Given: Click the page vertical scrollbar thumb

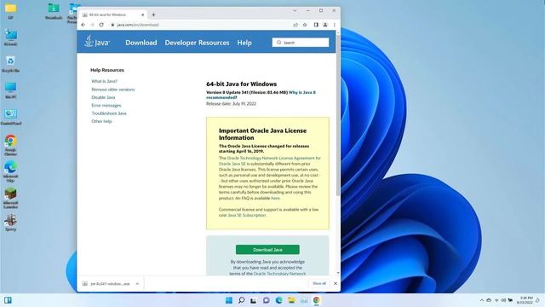Looking at the screenshot, I should pos(338,115).
